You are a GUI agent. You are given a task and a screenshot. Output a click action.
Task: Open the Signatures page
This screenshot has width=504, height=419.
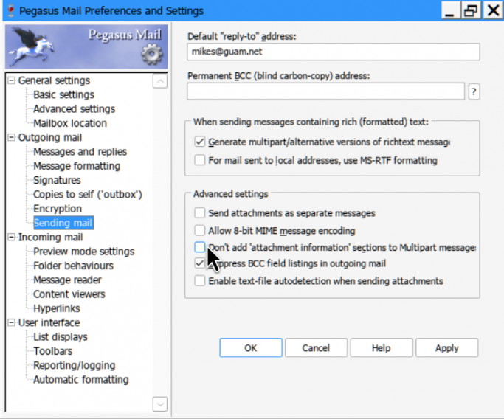(57, 180)
